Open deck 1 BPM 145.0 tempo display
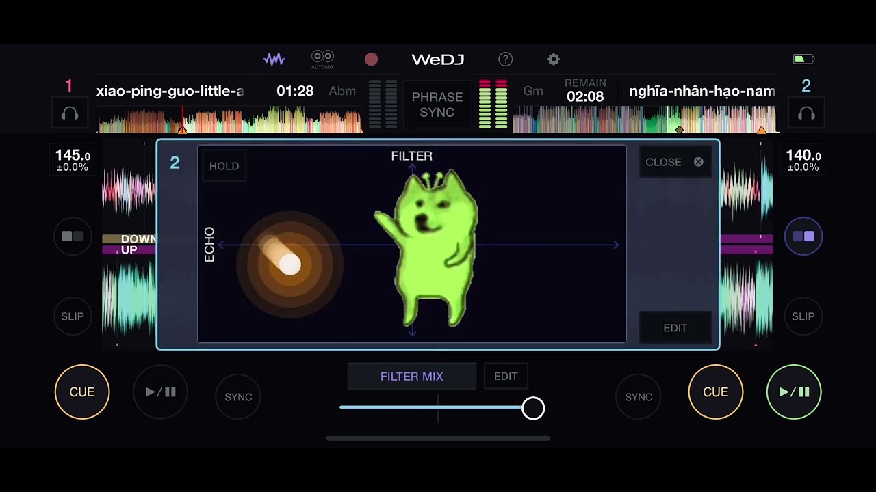Image resolution: width=876 pixels, height=492 pixels. 73,160
